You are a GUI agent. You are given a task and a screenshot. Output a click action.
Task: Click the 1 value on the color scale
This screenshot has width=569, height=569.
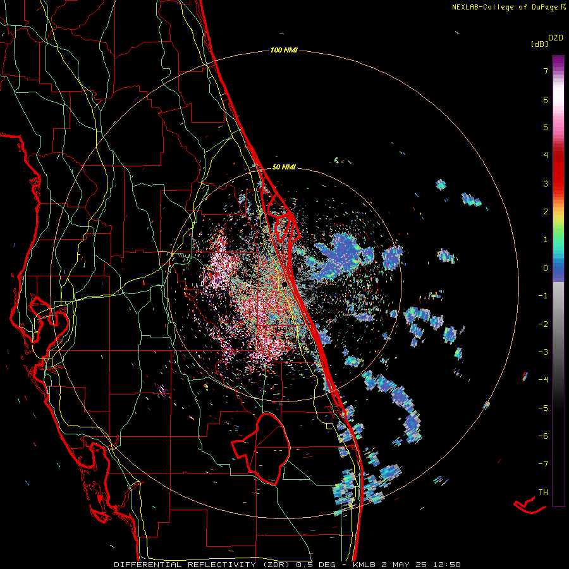tap(546, 240)
